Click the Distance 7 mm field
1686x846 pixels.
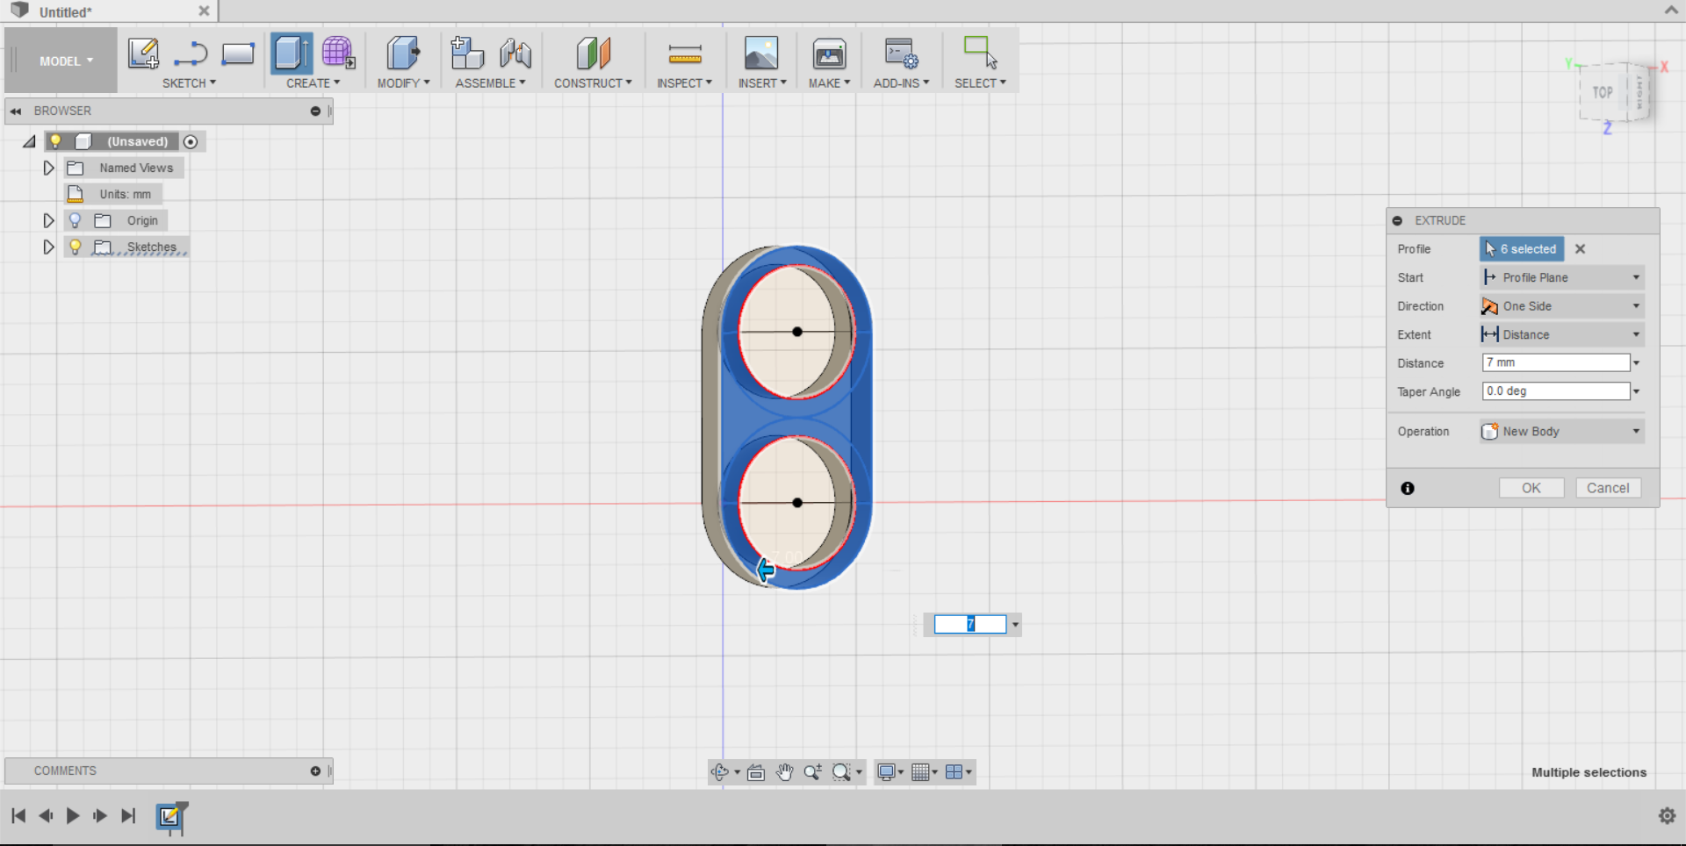[x=1556, y=363]
